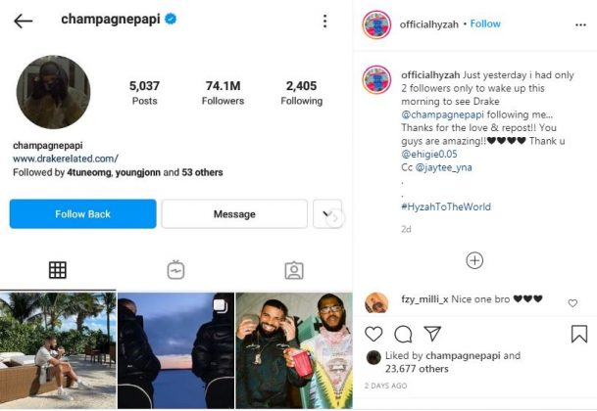Like the fzy_milli_x comment

[573, 303]
